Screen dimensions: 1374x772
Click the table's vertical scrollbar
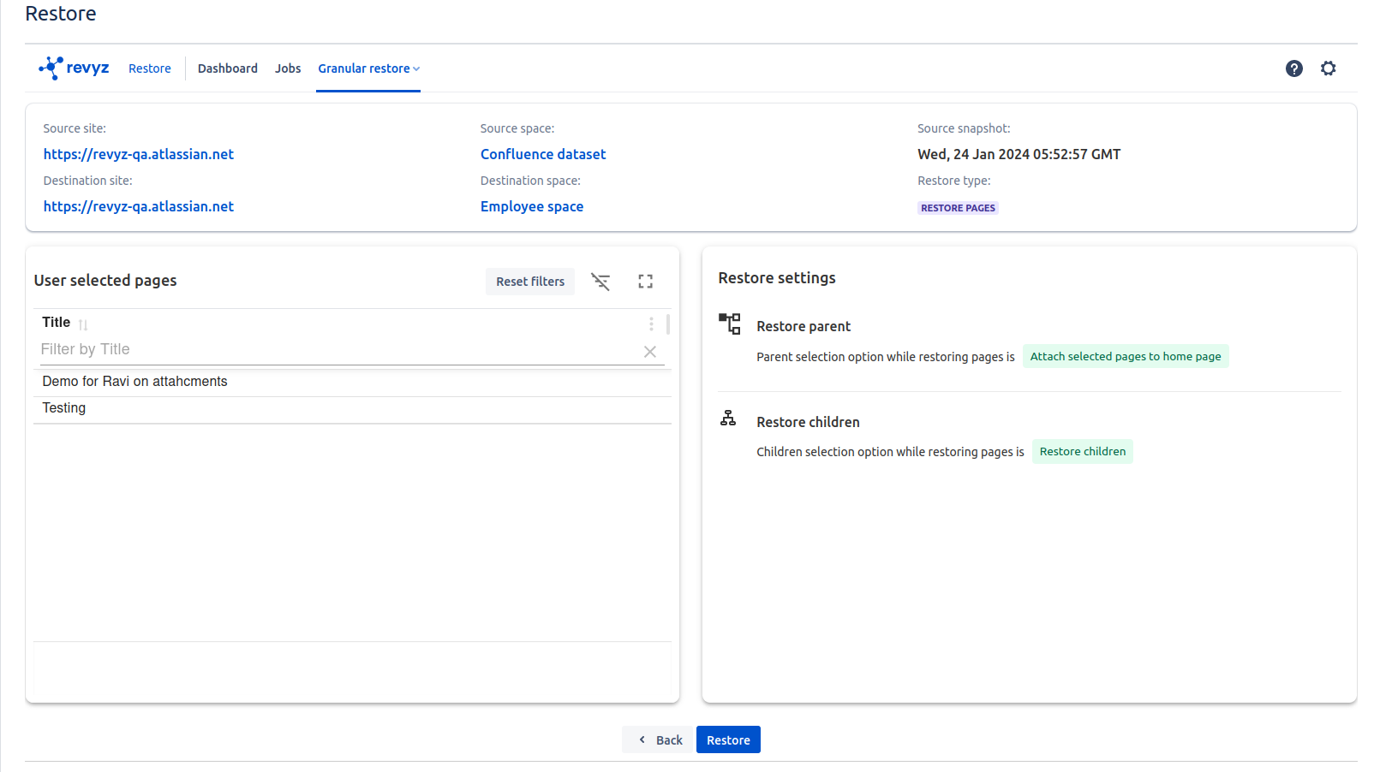point(668,324)
